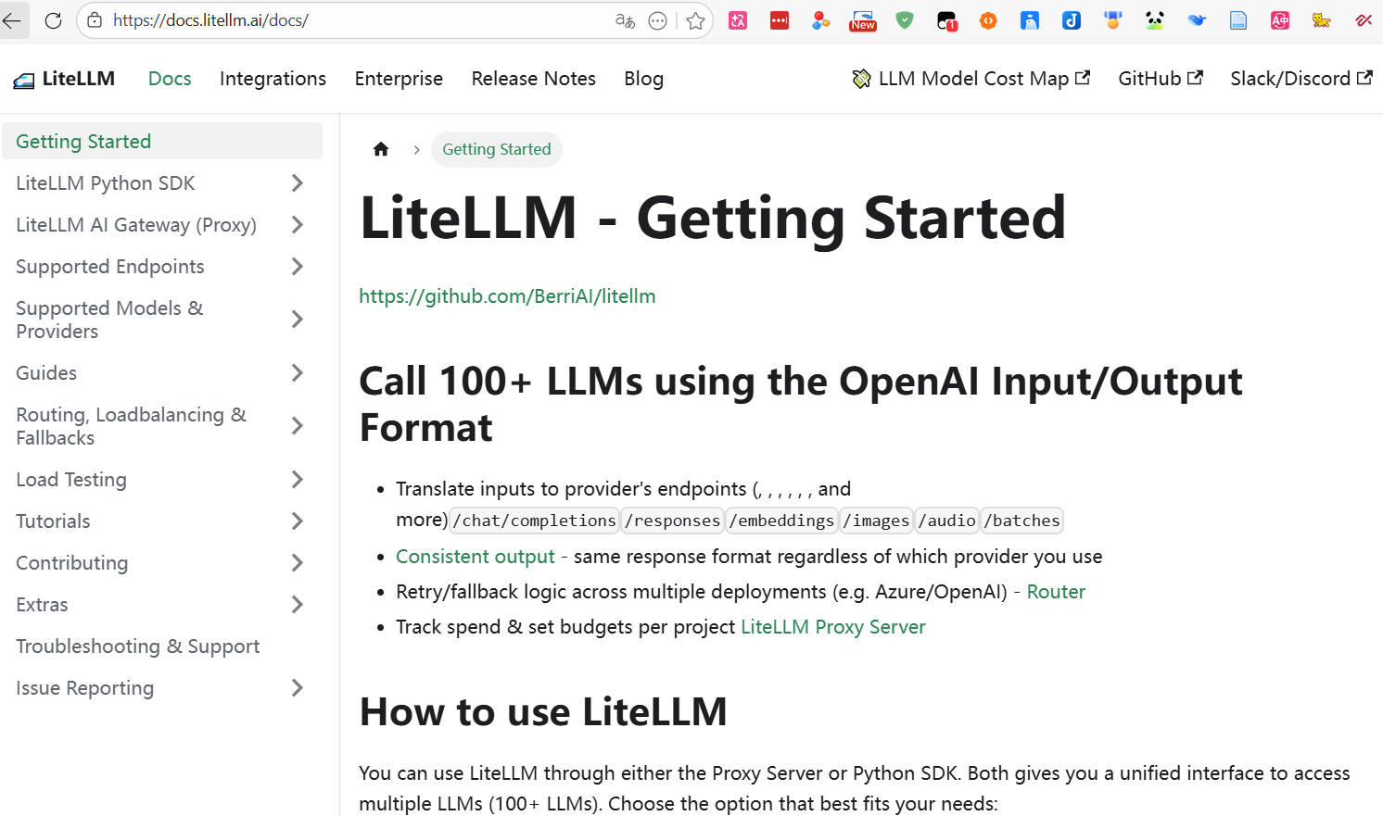Expand the Tutorials chevron
The image size is (1383, 816).
[x=297, y=521]
